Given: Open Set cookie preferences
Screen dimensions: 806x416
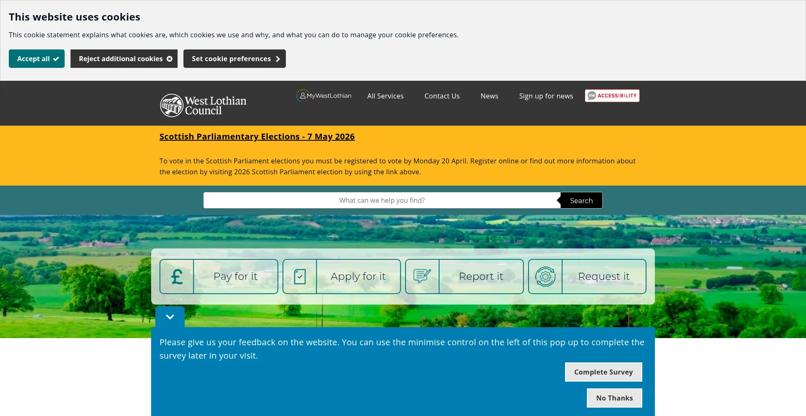Looking at the screenshot, I should (x=235, y=59).
